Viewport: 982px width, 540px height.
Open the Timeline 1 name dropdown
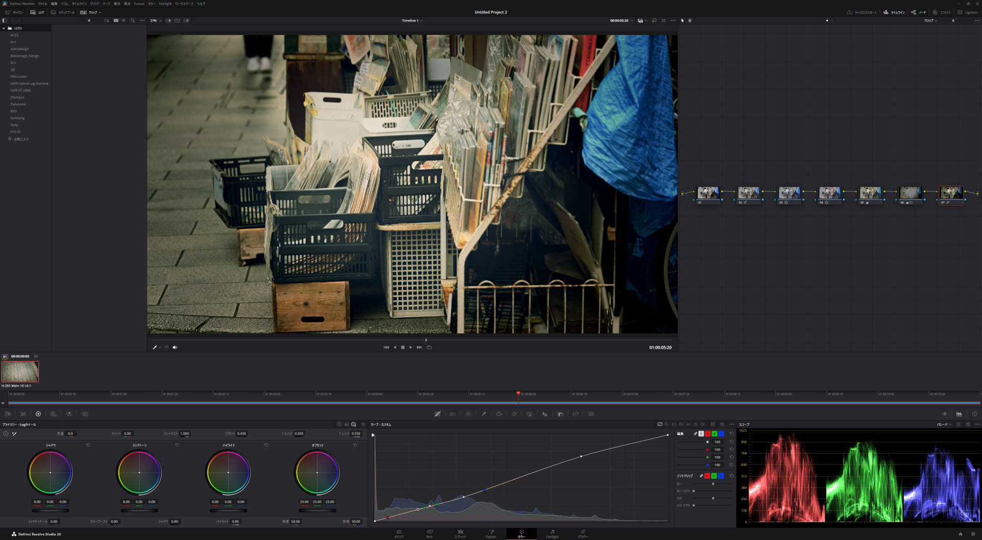tap(412, 20)
